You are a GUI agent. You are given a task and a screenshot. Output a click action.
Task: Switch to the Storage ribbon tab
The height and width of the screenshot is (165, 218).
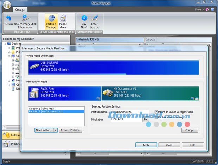pyautogui.click(x=20, y=10)
